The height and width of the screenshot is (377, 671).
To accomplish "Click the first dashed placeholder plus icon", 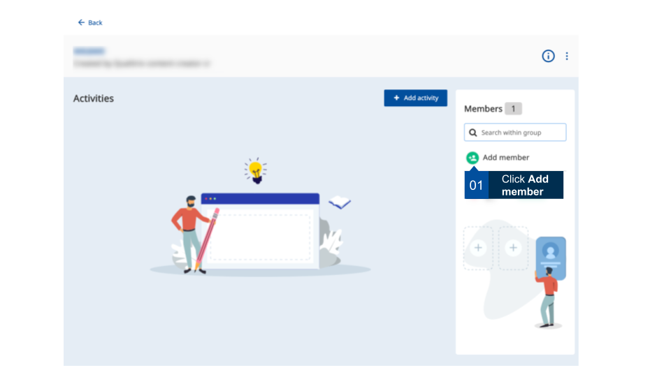I will tap(478, 248).
